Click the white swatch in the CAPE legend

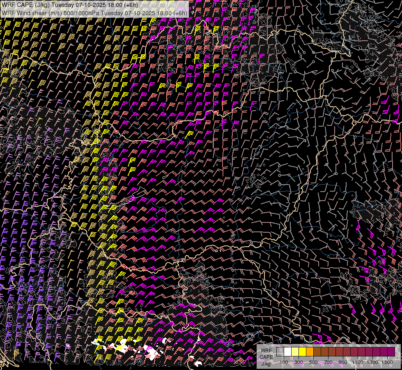(288, 352)
